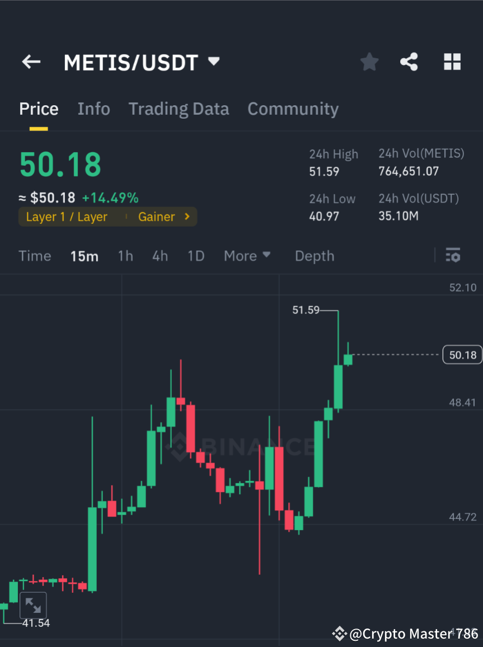Select the 51.59 high candle marker
This screenshot has height=647, width=483.
tap(305, 310)
